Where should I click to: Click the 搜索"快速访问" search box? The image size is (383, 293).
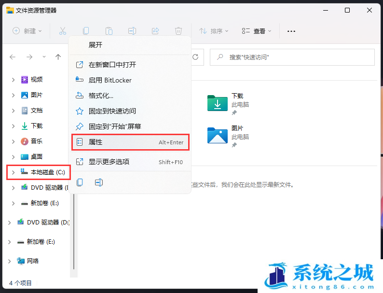click(292, 57)
